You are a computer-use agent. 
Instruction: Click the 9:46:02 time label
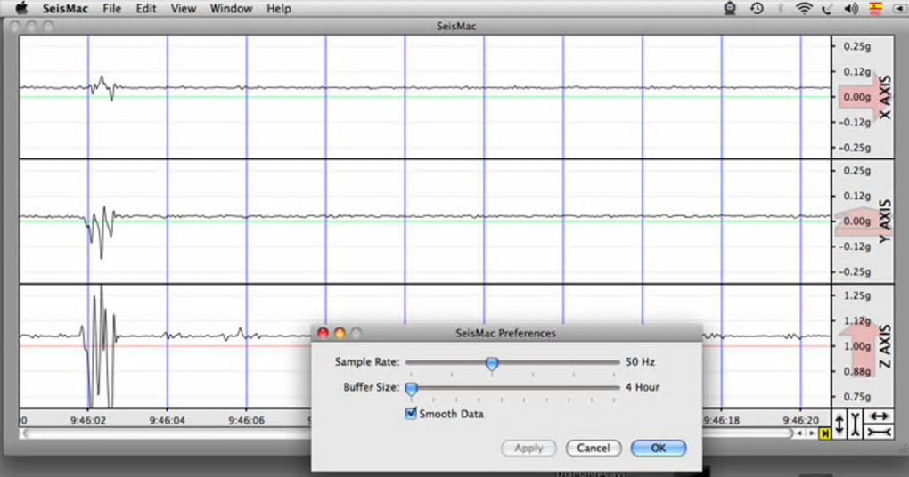(x=88, y=421)
